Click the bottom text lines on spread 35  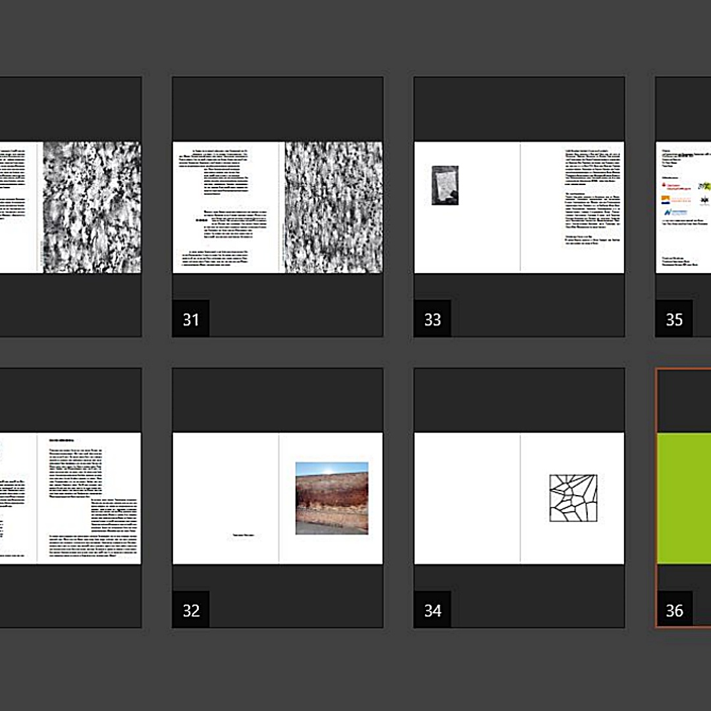click(685, 261)
